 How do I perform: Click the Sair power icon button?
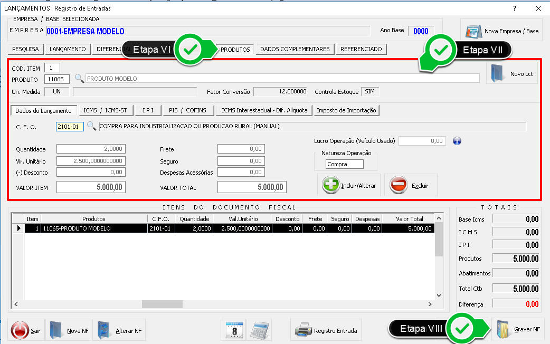click(x=27, y=330)
